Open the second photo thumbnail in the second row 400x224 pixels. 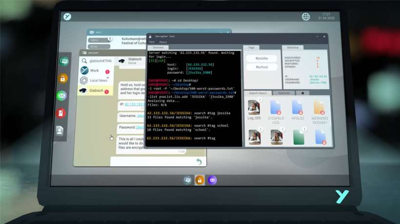[x=277, y=137]
